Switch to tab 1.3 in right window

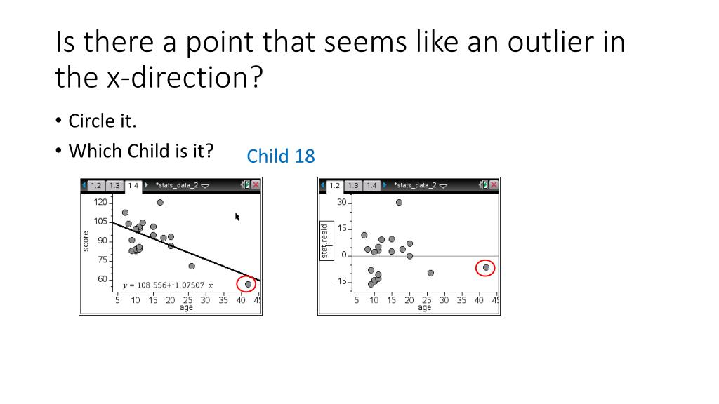pyautogui.click(x=353, y=185)
